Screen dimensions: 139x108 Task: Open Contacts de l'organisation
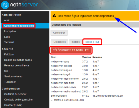tap(19, 100)
